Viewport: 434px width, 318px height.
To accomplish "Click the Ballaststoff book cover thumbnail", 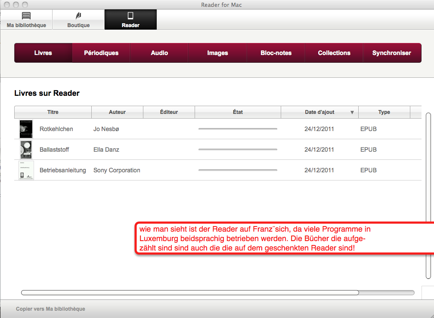I will click(26, 150).
